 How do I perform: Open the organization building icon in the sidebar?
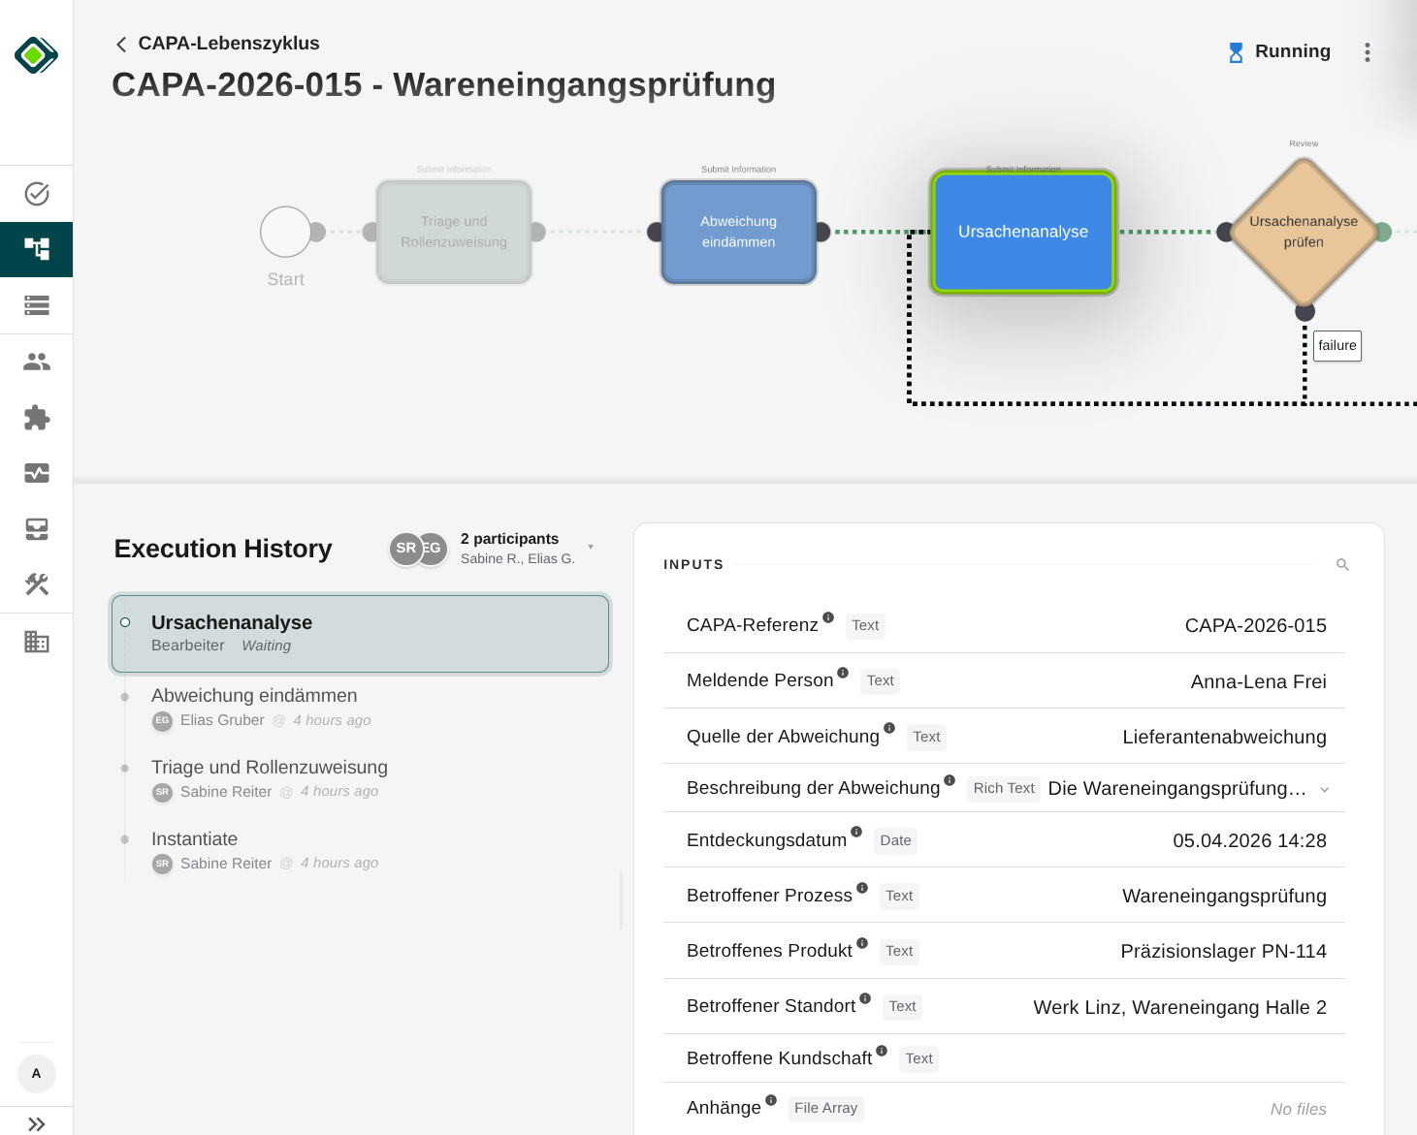click(36, 641)
